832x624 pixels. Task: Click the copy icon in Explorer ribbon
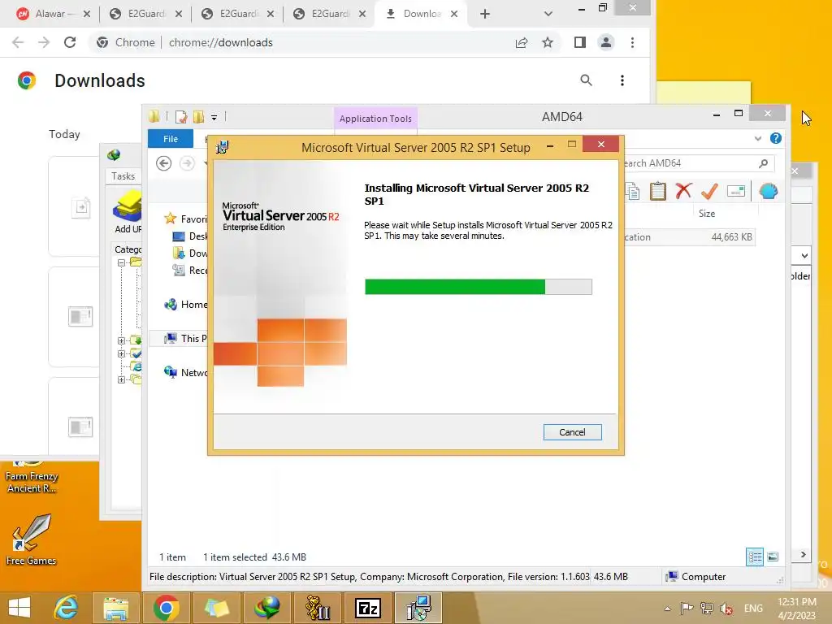pyautogui.click(x=632, y=191)
